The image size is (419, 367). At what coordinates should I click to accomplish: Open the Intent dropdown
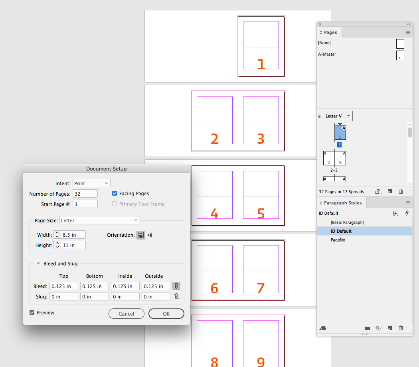[91, 183]
